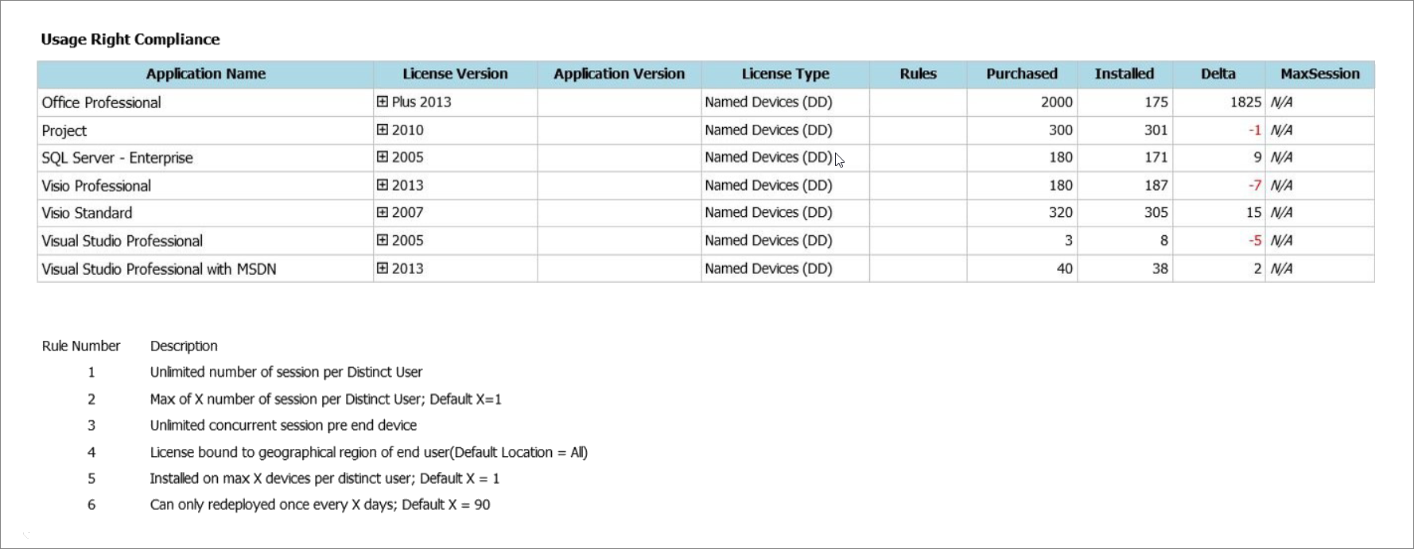The height and width of the screenshot is (549, 1414).
Task: Click the MaxSession column header
Action: coord(1319,74)
